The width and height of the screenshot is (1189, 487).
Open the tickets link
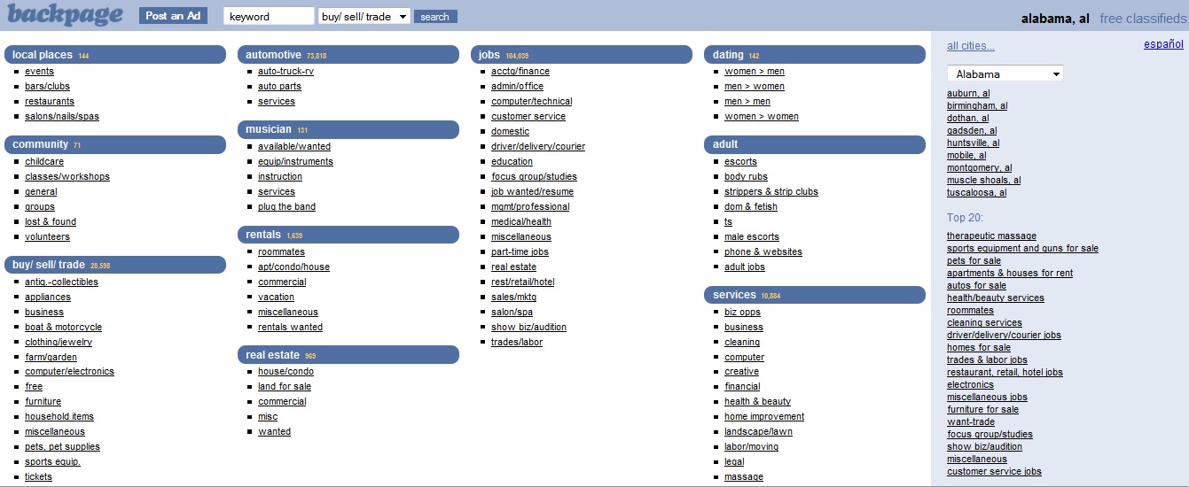[38, 477]
